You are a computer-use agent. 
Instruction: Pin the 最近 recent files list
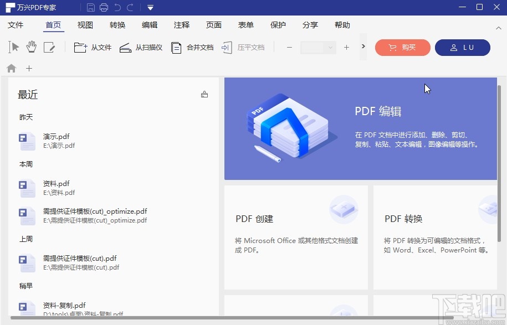(204, 94)
